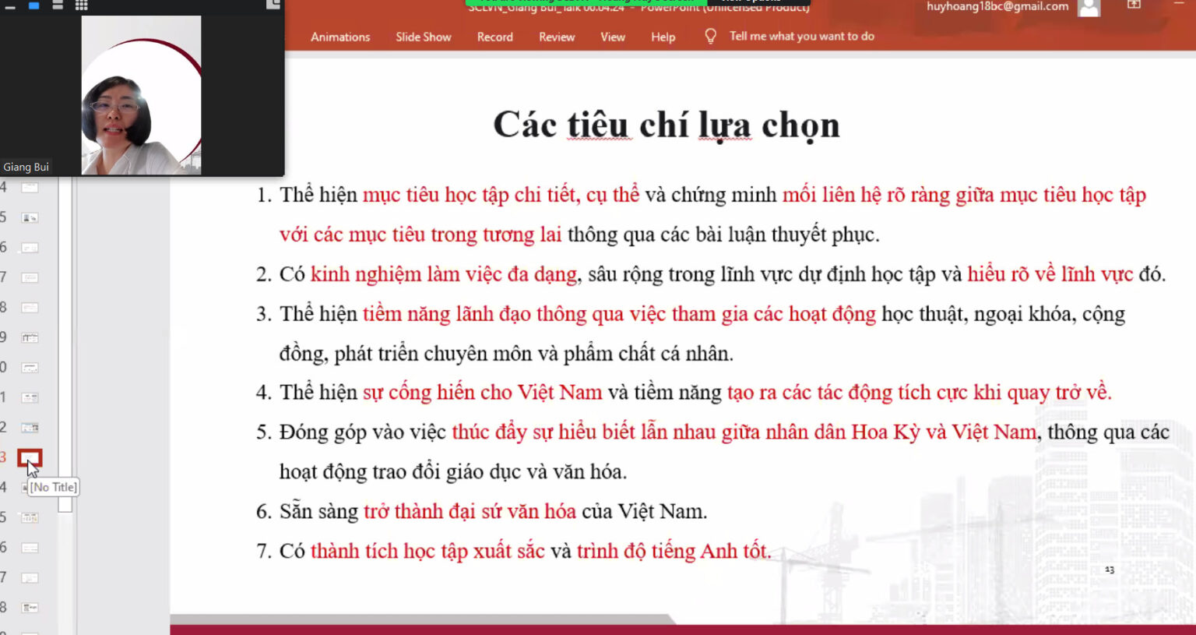
Task: Click the huyhoang18bc@gmail.com account name
Action: 997,7
